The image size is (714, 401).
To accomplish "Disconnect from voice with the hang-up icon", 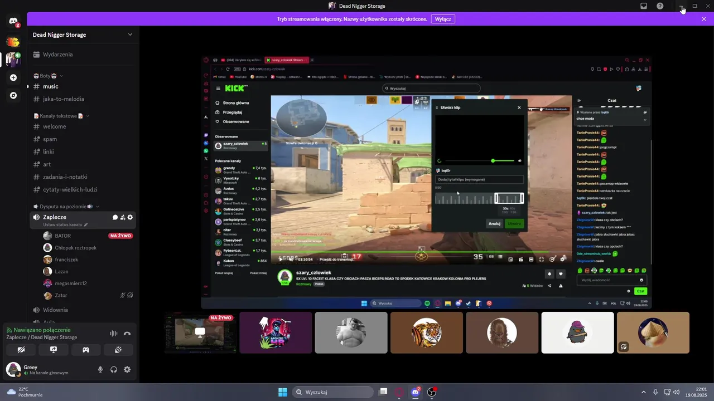I will coord(127,334).
